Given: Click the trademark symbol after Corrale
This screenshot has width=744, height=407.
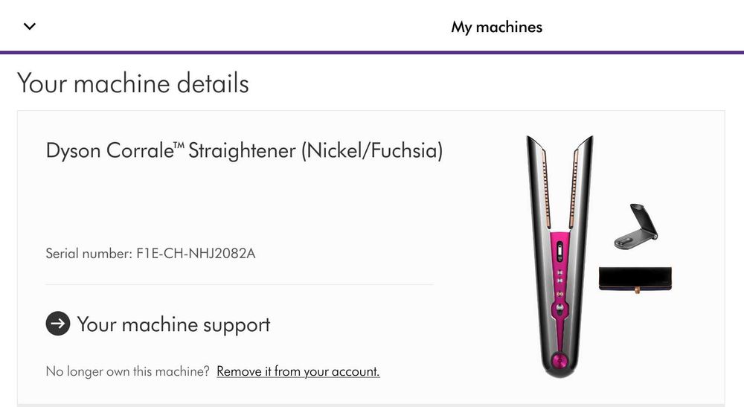Looking at the screenshot, I should click(x=179, y=146).
